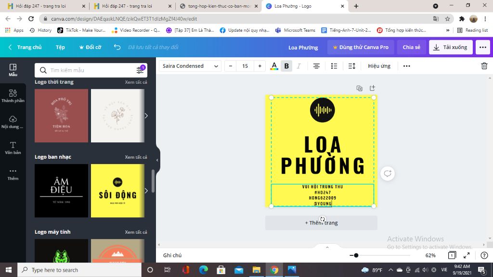Open the Ghi chú notes section
The width and height of the screenshot is (493, 277).
[172, 255]
